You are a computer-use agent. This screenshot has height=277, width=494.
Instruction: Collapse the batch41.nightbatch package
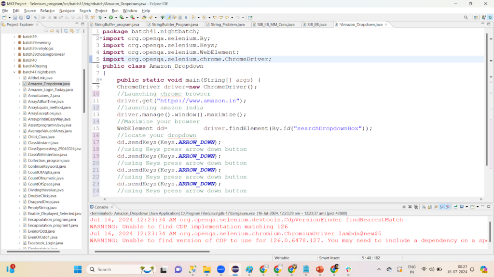14,72
